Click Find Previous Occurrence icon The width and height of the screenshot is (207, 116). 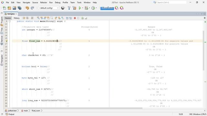42,18
